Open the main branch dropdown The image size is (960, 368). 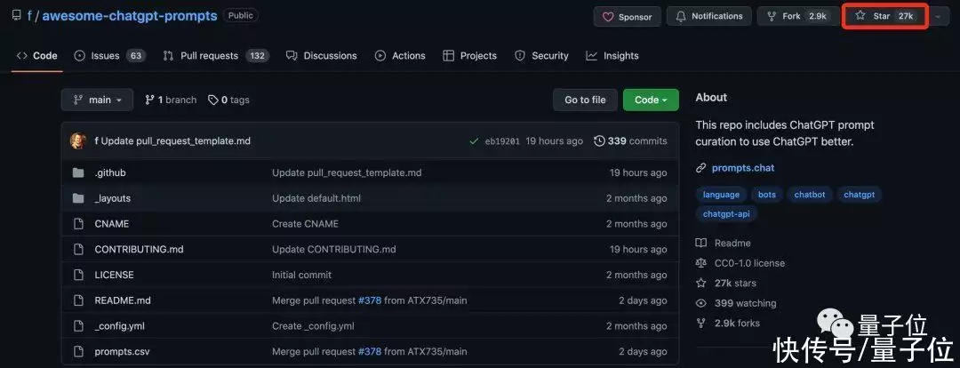(97, 100)
